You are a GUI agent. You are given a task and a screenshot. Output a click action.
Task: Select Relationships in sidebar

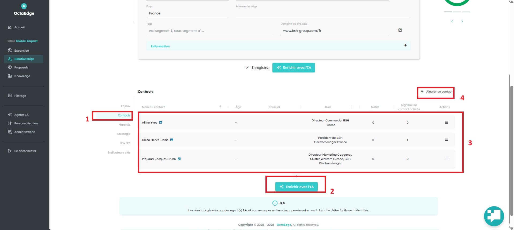click(x=24, y=59)
